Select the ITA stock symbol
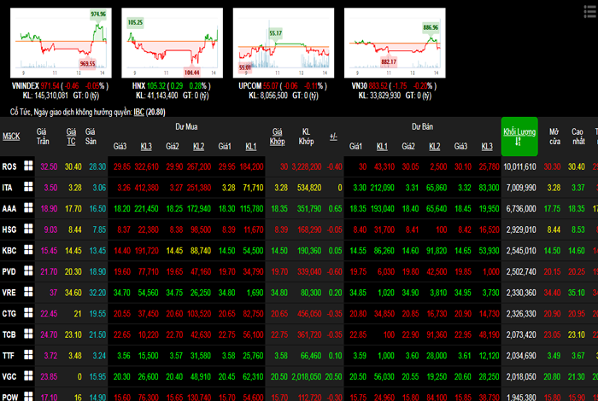The image size is (598, 401). [7, 188]
